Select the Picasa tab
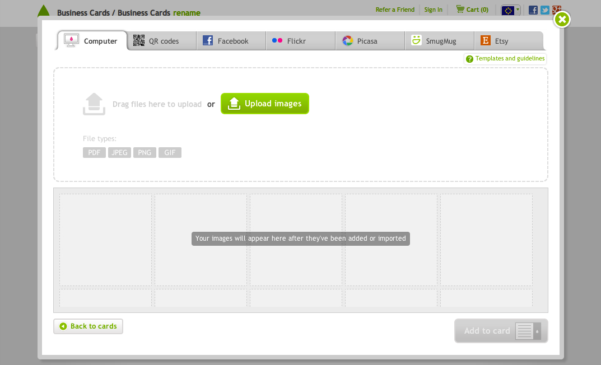Viewport: 601px width, 365px height. pos(370,41)
